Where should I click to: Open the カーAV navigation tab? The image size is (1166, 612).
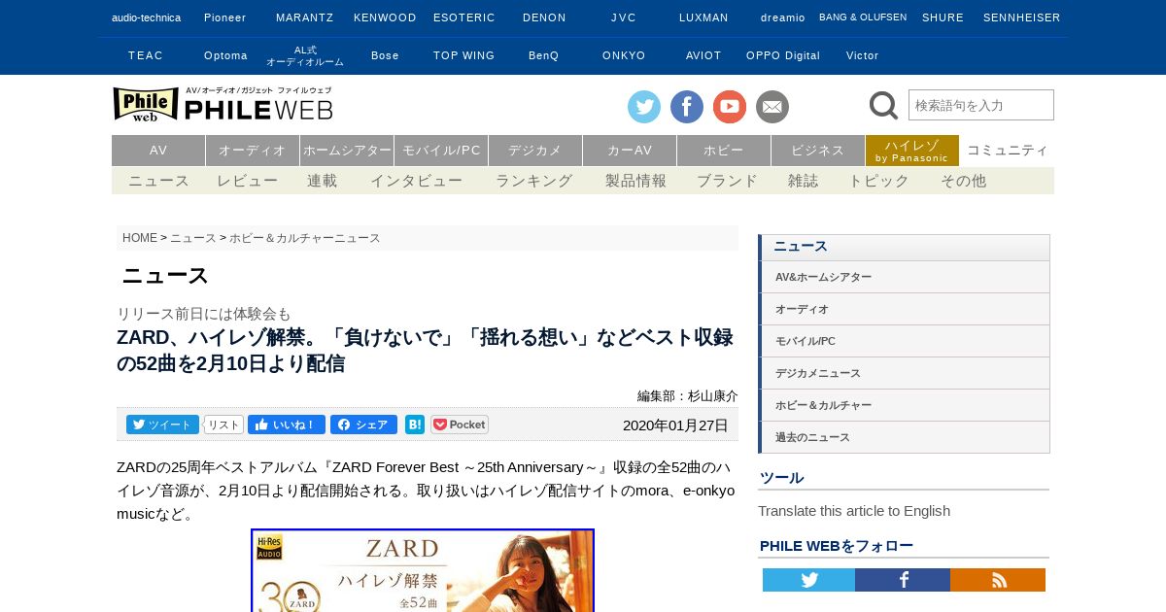630,151
